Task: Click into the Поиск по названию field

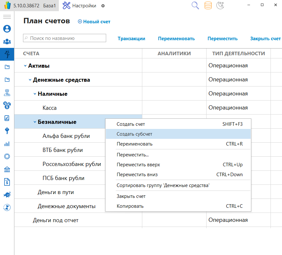Action: [x=67, y=38]
